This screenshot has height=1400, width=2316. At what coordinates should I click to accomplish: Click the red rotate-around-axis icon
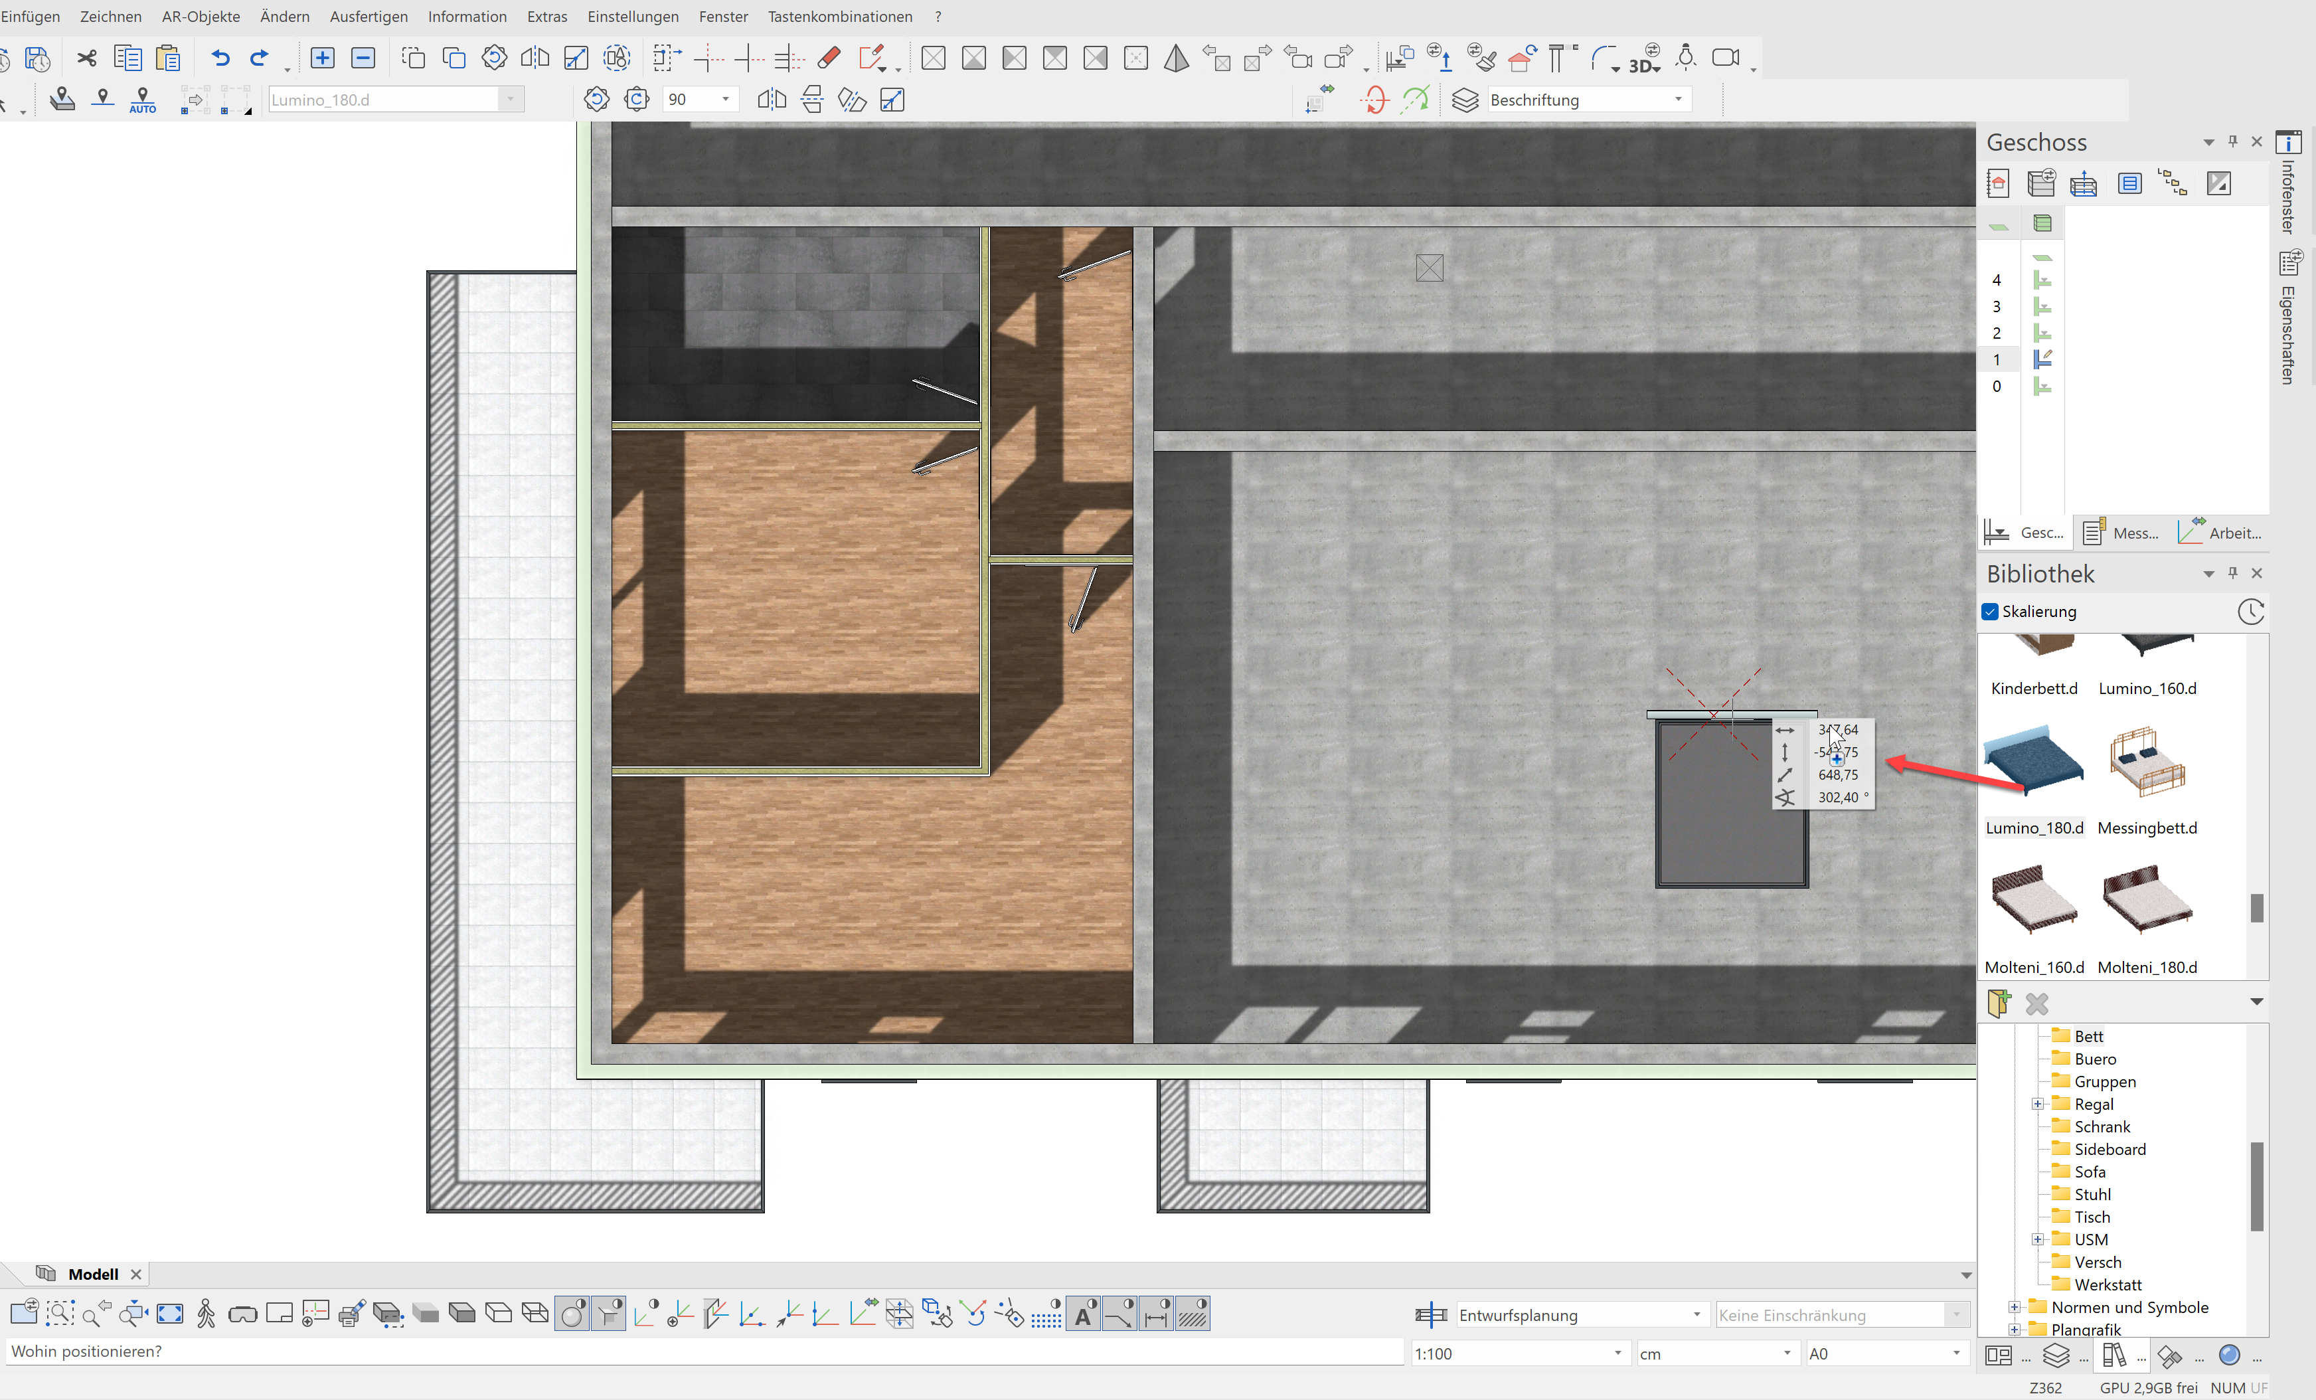[1374, 100]
